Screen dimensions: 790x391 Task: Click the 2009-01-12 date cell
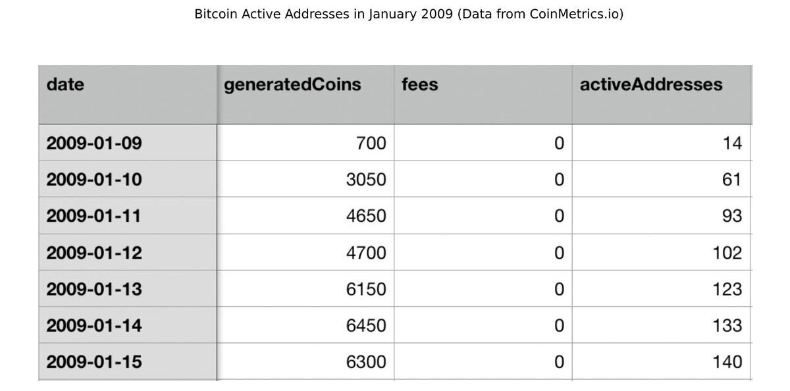pyautogui.click(x=94, y=253)
